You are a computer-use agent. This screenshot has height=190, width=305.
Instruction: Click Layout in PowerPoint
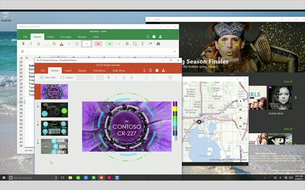pos(67,77)
